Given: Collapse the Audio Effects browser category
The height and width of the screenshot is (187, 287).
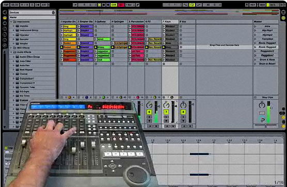Looking at the screenshot, I should coord(11,52).
